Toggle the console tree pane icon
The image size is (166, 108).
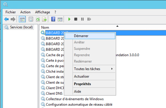[x=22, y=19]
